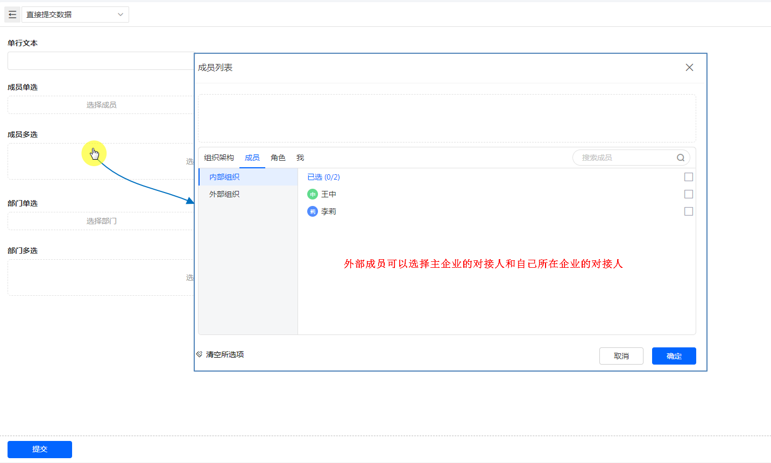
Task: Check the checkbox for member 王中
Action: pyautogui.click(x=688, y=194)
